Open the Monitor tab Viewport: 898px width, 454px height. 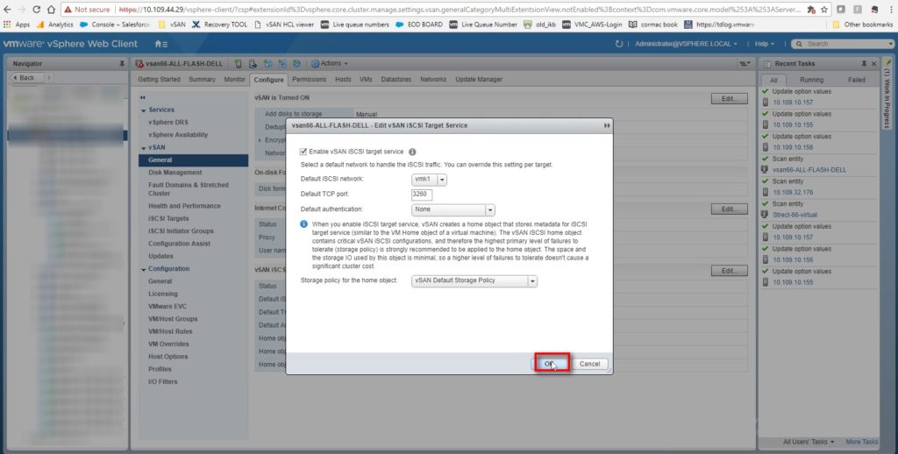(234, 79)
